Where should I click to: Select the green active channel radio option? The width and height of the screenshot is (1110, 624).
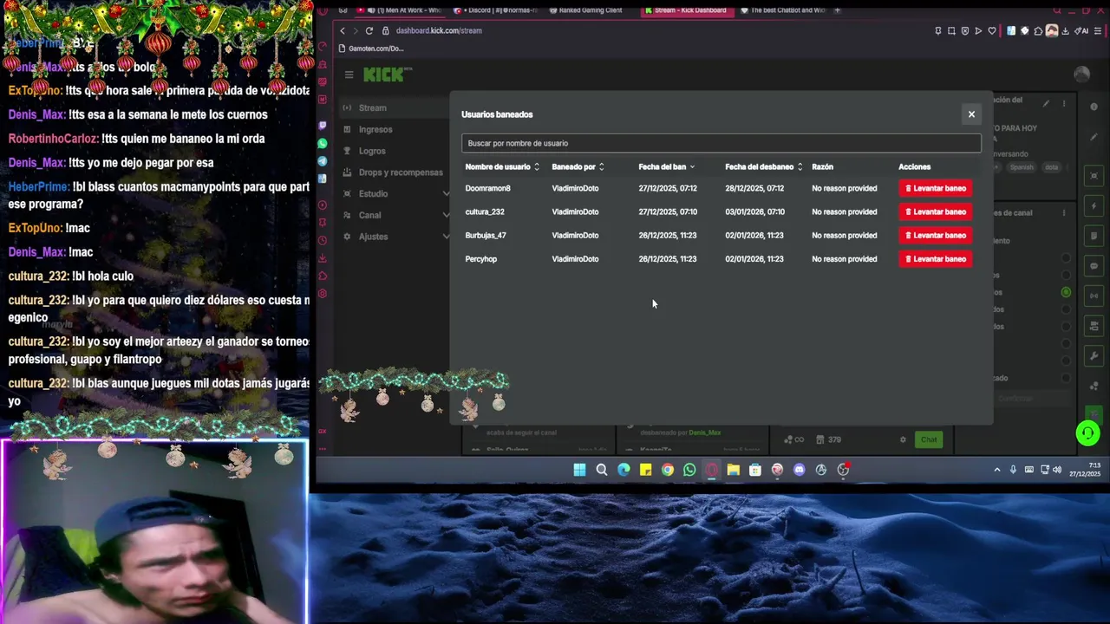click(1066, 292)
